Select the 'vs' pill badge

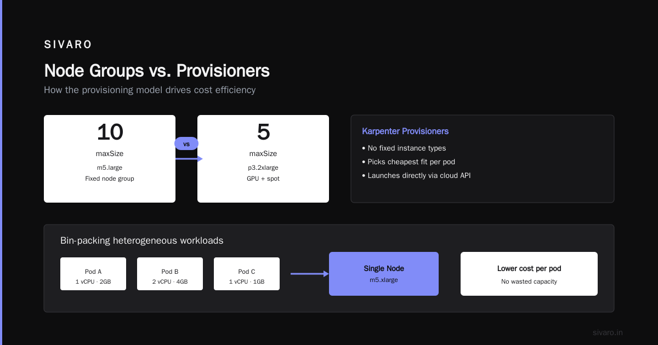186,143
